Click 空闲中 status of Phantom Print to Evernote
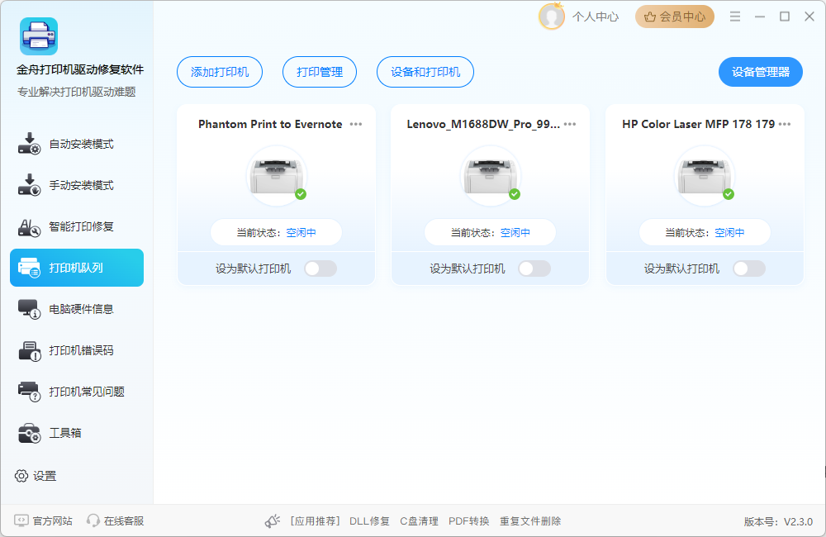 (x=301, y=232)
